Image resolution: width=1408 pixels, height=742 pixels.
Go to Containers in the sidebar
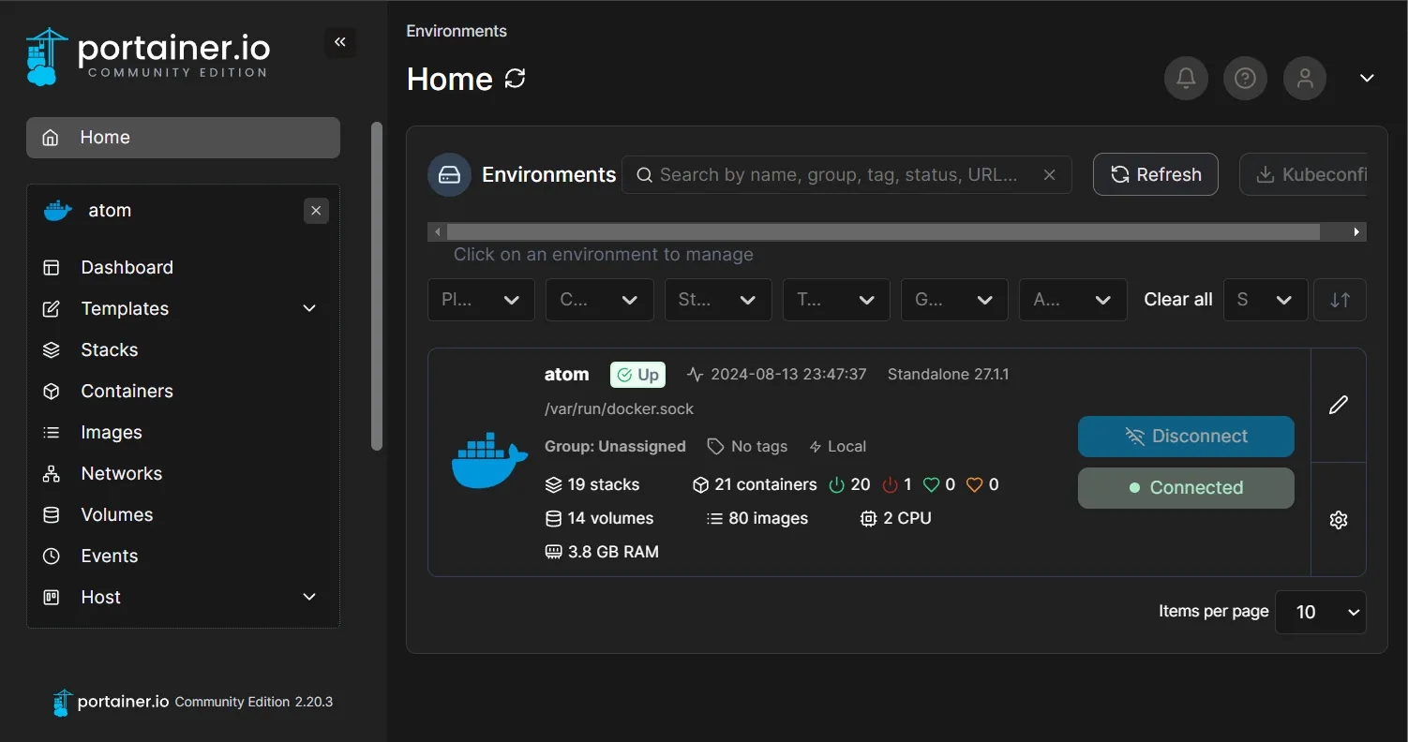coord(127,391)
